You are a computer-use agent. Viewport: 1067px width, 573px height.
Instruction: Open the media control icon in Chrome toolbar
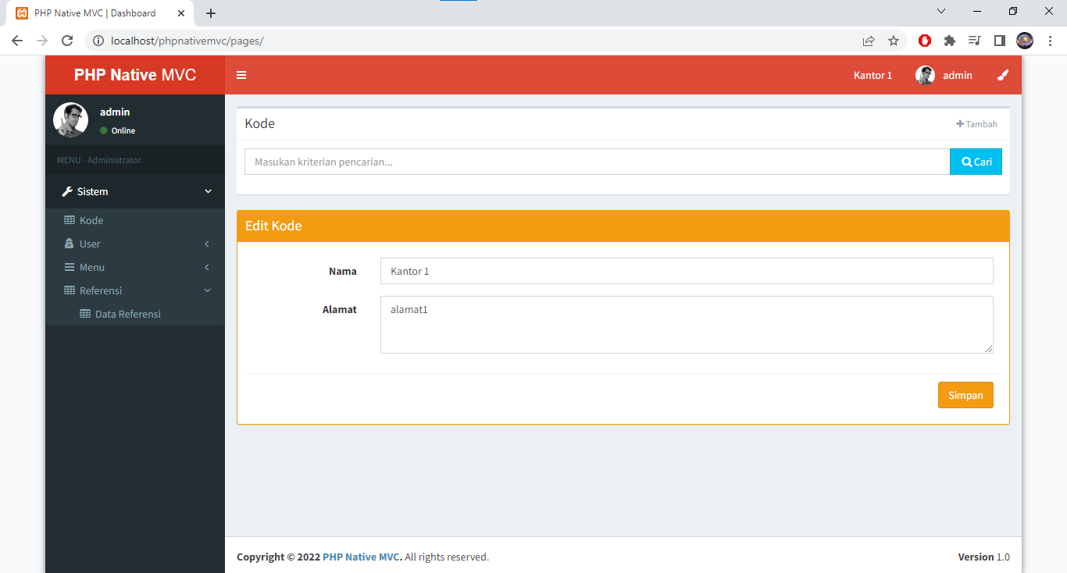click(974, 41)
